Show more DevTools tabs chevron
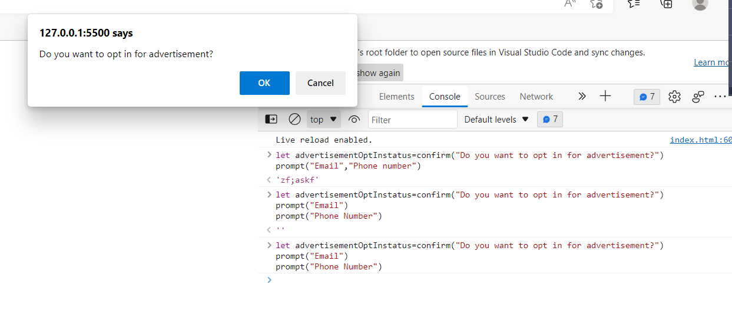732x323 pixels. [582, 96]
